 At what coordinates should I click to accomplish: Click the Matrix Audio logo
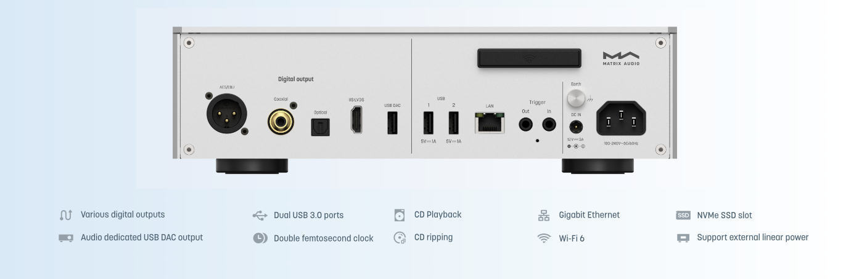point(621,58)
